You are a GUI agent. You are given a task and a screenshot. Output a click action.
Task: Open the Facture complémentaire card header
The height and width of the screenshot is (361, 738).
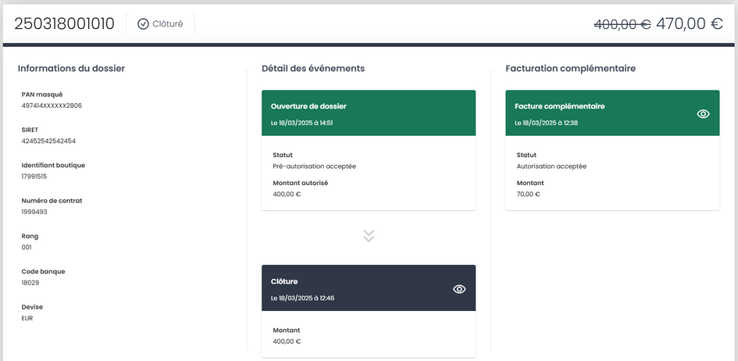[612, 113]
